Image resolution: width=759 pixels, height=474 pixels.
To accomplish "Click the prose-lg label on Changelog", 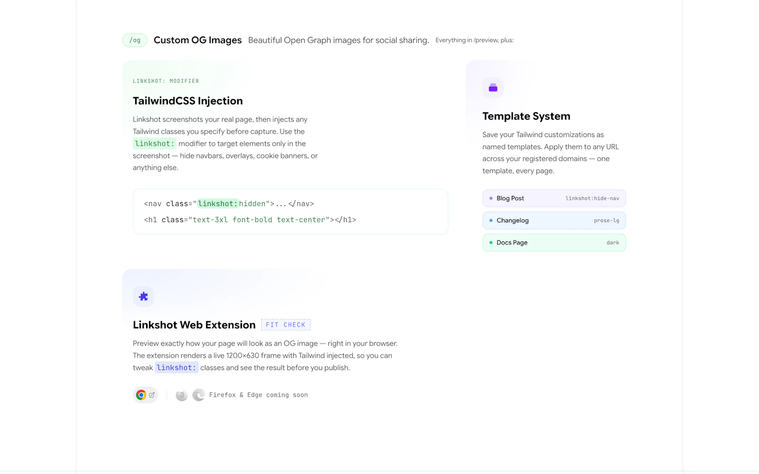I will click(606, 220).
